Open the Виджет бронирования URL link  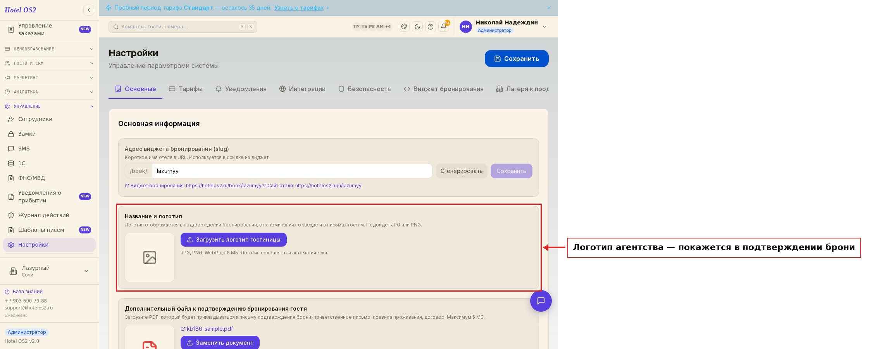pyautogui.click(x=193, y=186)
